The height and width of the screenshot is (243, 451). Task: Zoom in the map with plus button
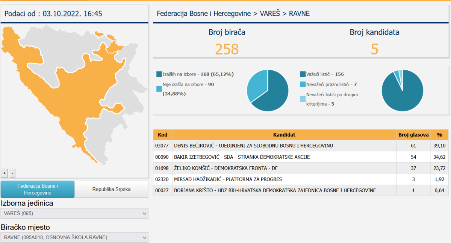pyautogui.click(x=5, y=173)
